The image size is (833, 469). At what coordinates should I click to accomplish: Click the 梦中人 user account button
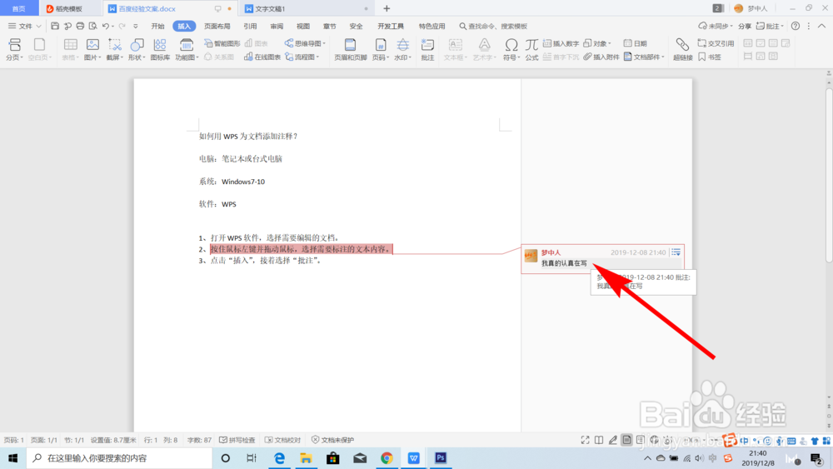pos(751,8)
